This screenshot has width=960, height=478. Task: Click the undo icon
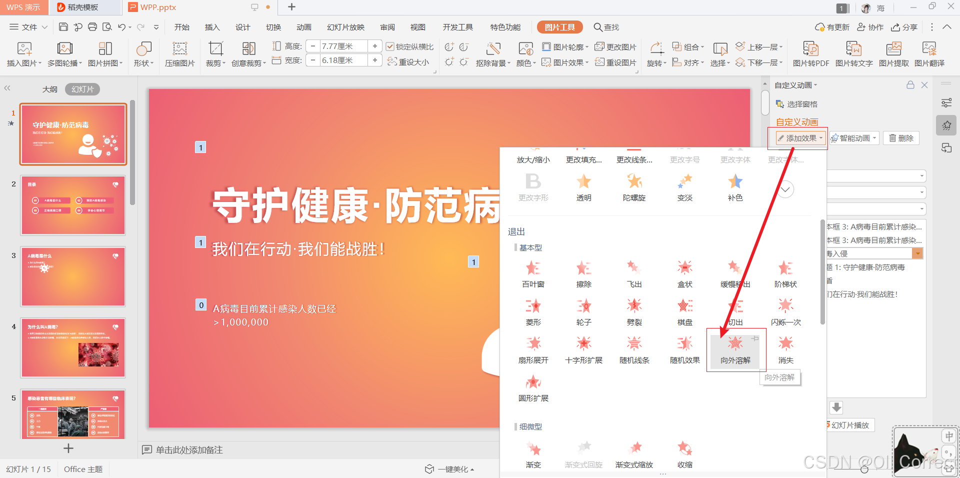121,27
